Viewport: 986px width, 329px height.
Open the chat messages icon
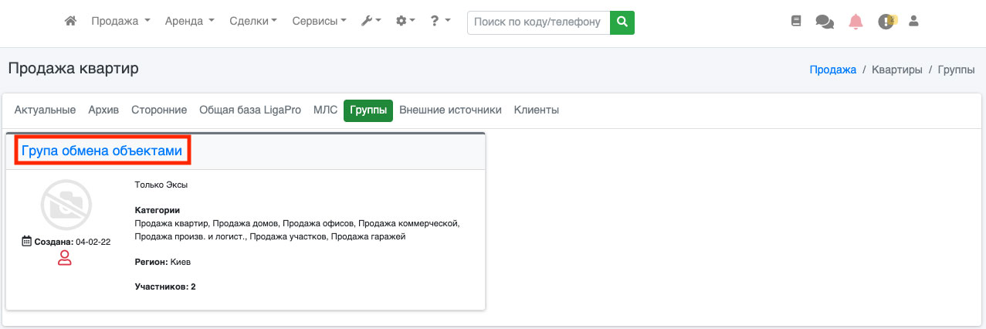824,22
